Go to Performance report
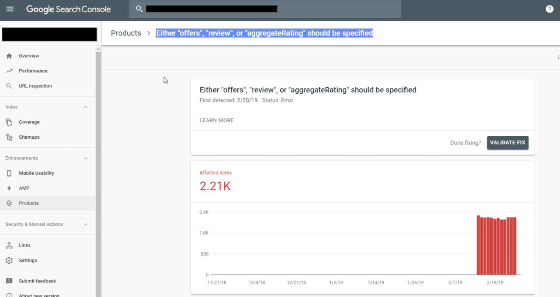The height and width of the screenshot is (297, 560). click(48, 71)
